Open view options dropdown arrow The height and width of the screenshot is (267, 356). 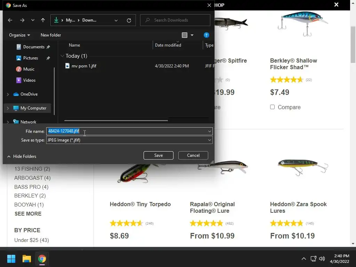(192, 35)
